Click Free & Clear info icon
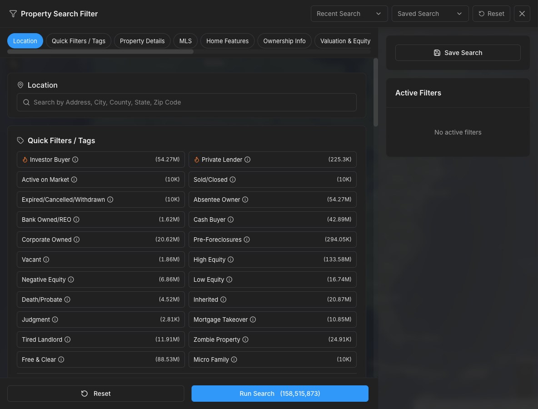538x409 pixels. point(61,359)
